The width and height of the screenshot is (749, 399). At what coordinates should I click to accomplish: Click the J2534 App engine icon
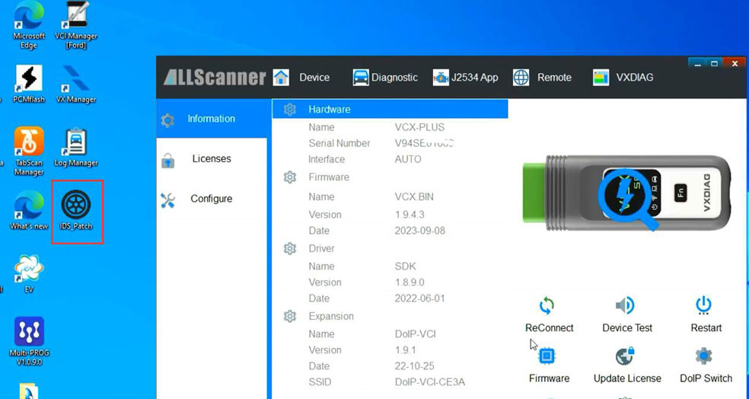coord(441,78)
